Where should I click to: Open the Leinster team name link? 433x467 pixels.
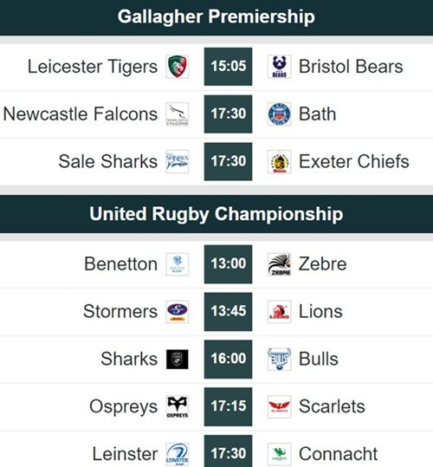tap(125, 454)
